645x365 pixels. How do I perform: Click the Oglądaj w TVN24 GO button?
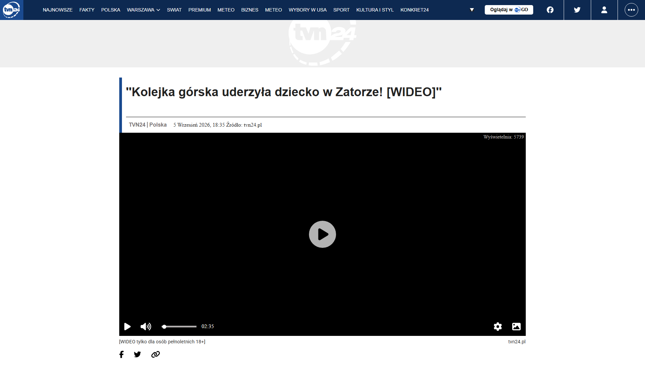(509, 10)
